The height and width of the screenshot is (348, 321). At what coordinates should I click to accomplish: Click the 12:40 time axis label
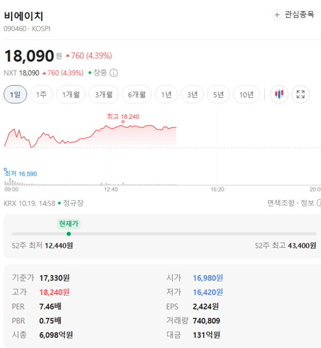coord(111,190)
